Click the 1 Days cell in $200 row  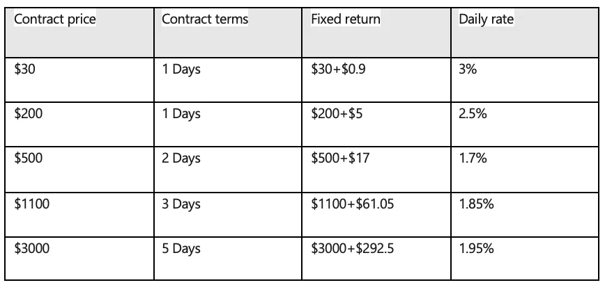point(181,114)
